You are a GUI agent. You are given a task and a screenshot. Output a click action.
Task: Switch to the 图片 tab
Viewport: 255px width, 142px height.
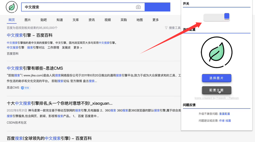click(x=28, y=20)
